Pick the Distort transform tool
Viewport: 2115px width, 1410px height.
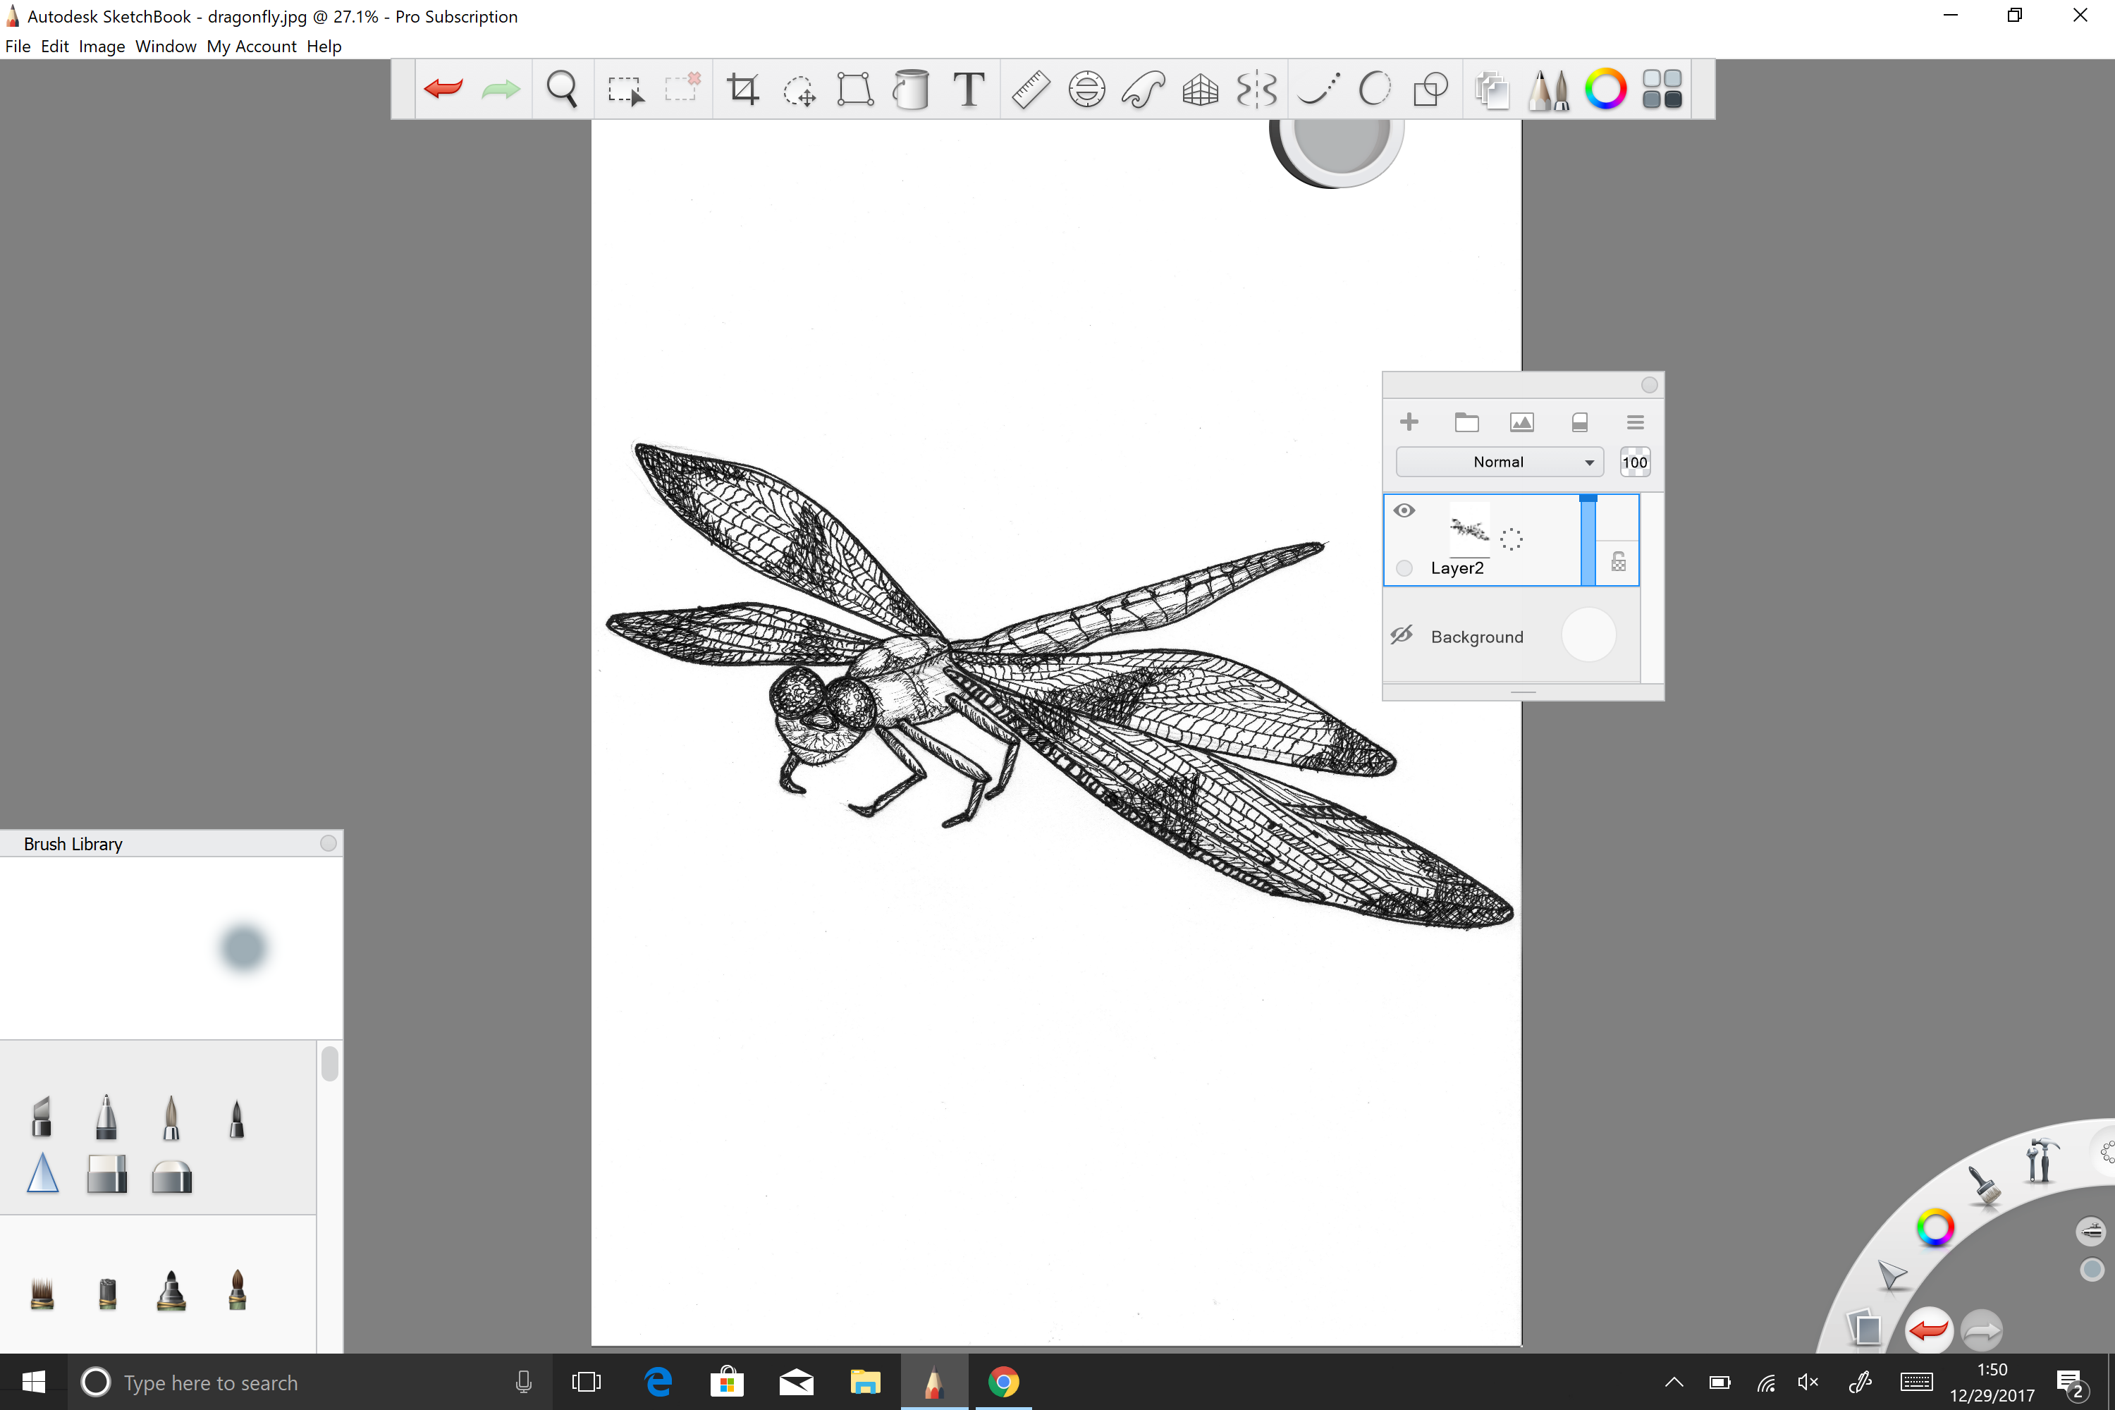point(854,89)
